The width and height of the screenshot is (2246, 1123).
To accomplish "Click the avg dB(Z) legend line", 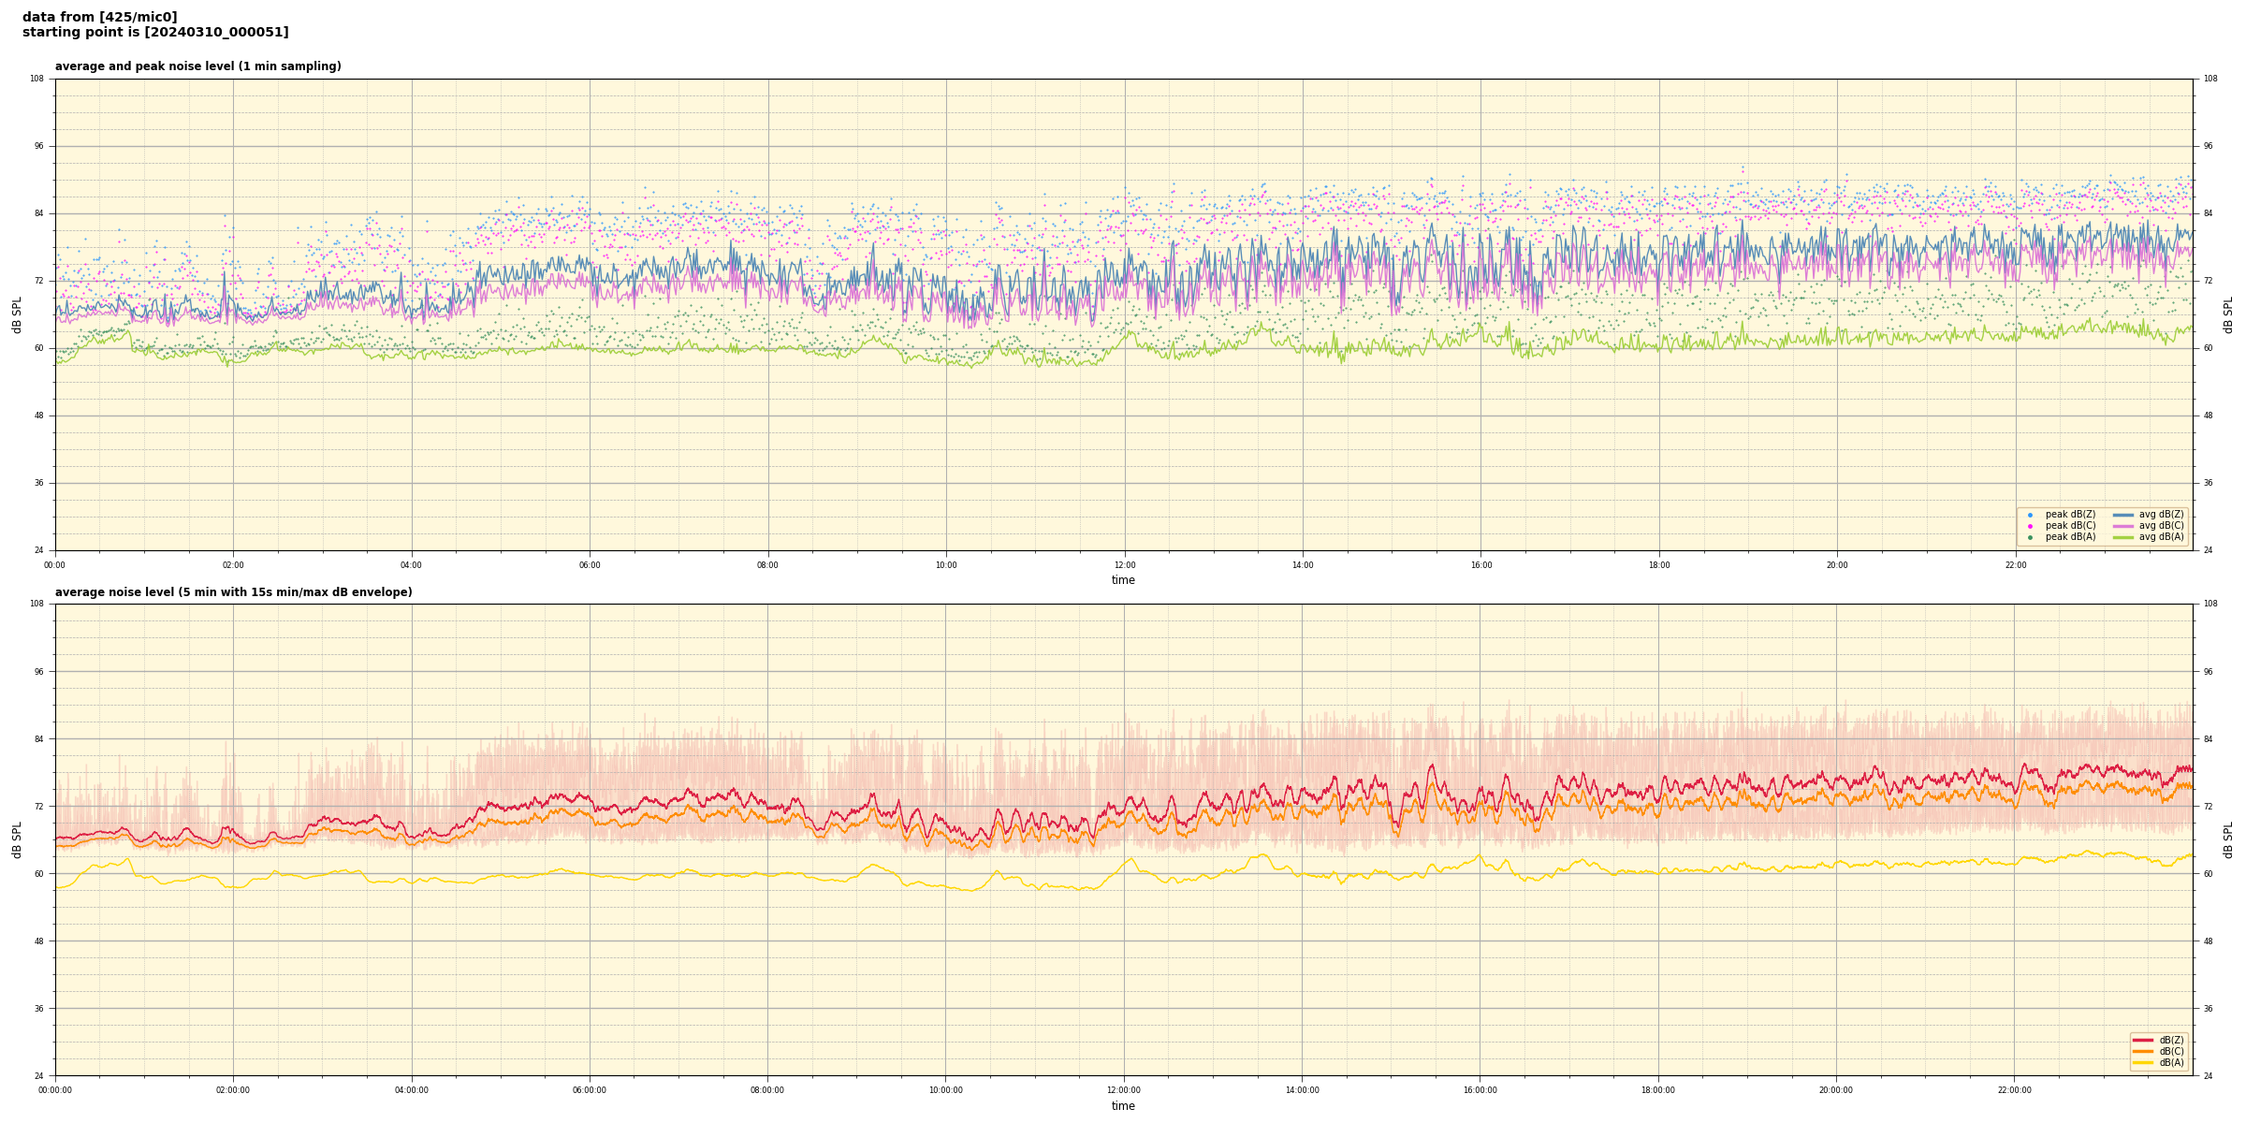I will pos(2123,515).
